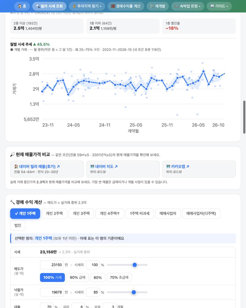246x308 pixels.
Task: Click the 매도가 amount field showing 23150
Action: tap(52, 265)
